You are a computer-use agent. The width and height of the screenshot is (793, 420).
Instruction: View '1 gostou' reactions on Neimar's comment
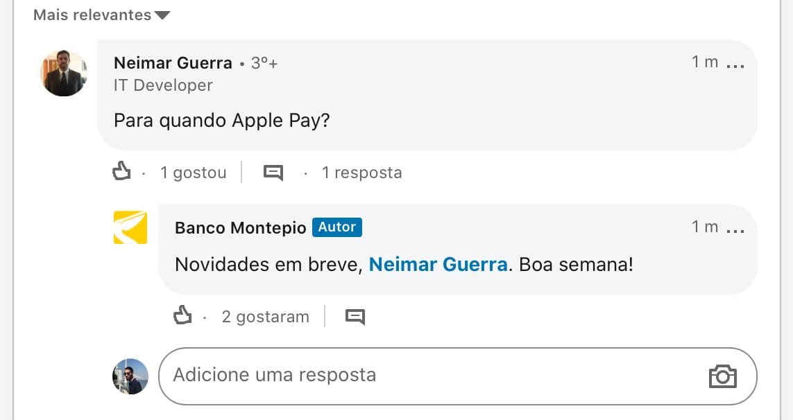(193, 173)
